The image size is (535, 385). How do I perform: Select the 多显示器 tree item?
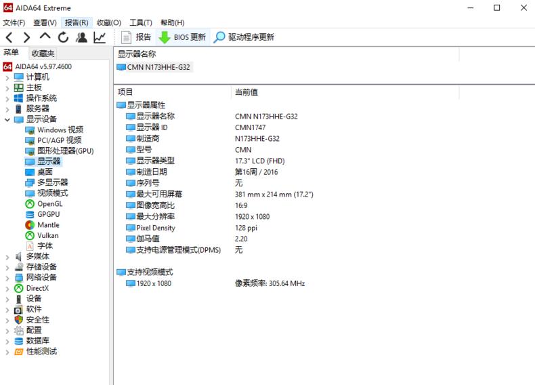[x=47, y=182]
